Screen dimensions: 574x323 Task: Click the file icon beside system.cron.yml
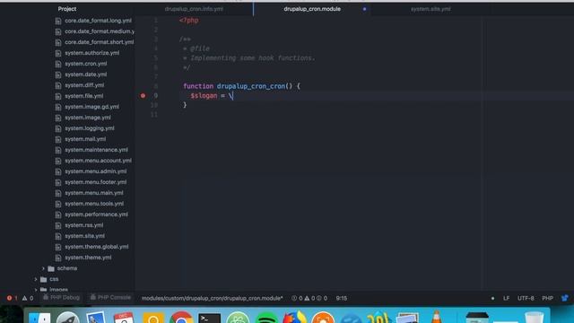pos(57,64)
